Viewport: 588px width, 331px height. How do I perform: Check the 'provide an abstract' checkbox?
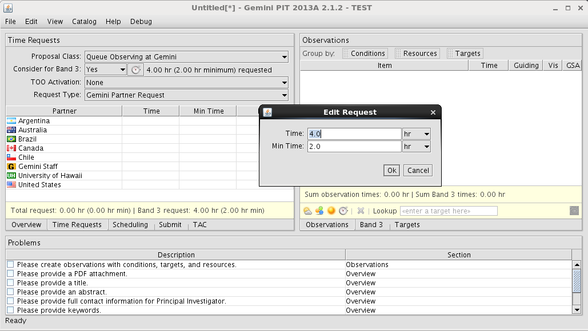pyautogui.click(x=10, y=292)
